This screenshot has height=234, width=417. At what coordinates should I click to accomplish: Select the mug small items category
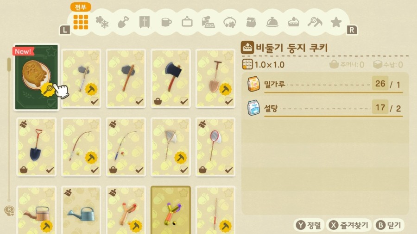click(166, 22)
